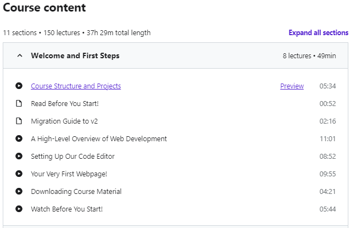
Task: Click the 8 lectures • 49min section summary
Action: click(312, 55)
